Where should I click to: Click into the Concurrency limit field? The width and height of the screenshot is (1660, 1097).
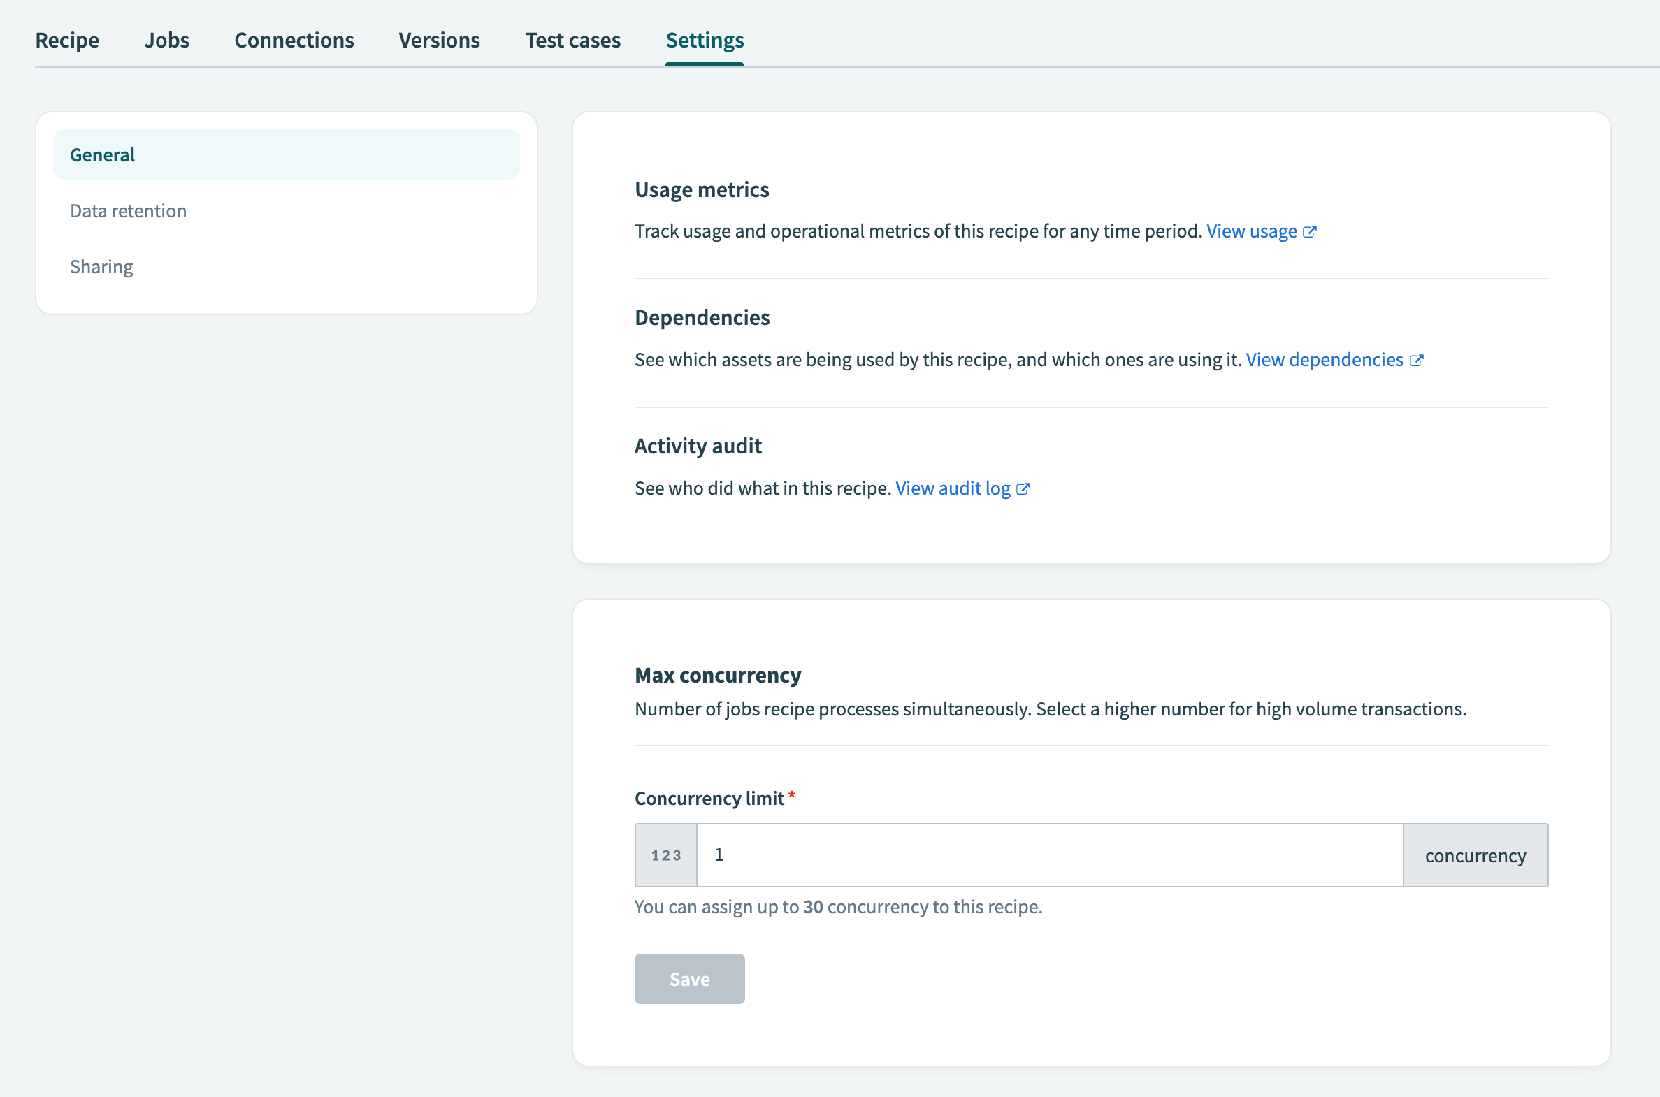1049,855
